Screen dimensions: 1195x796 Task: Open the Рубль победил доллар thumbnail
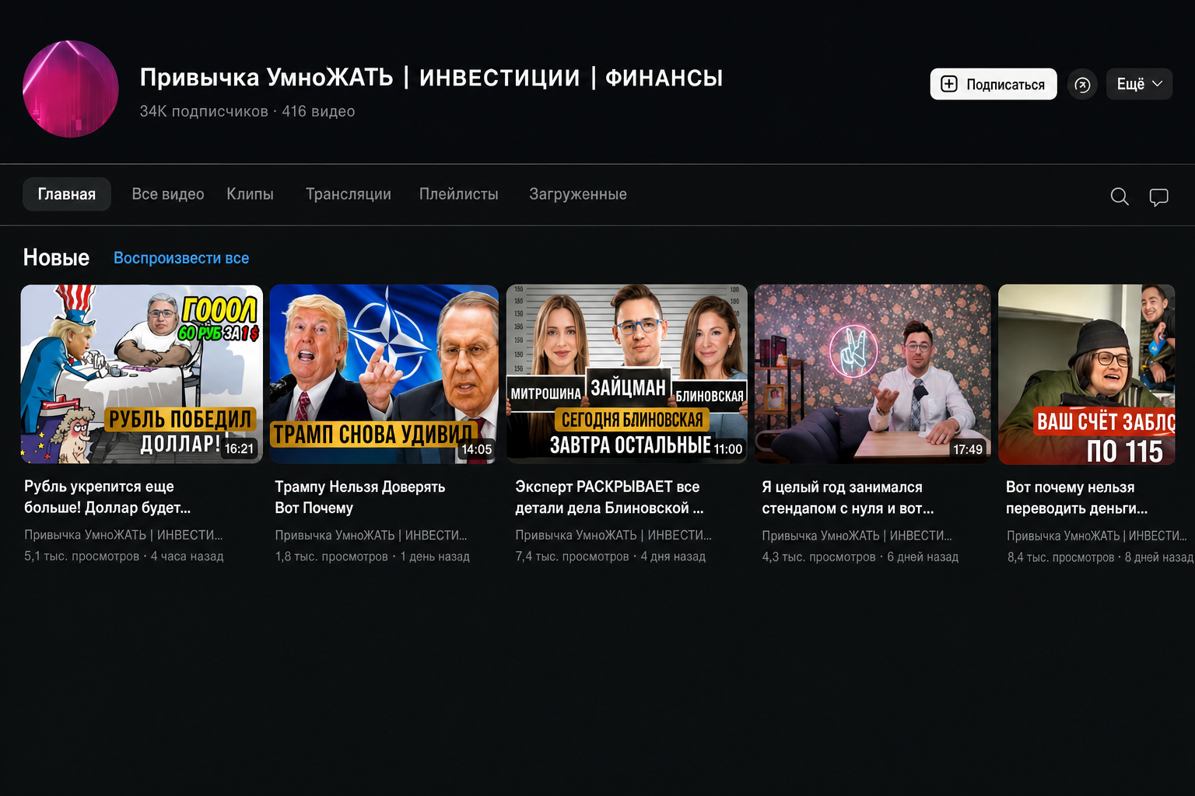coord(142,374)
